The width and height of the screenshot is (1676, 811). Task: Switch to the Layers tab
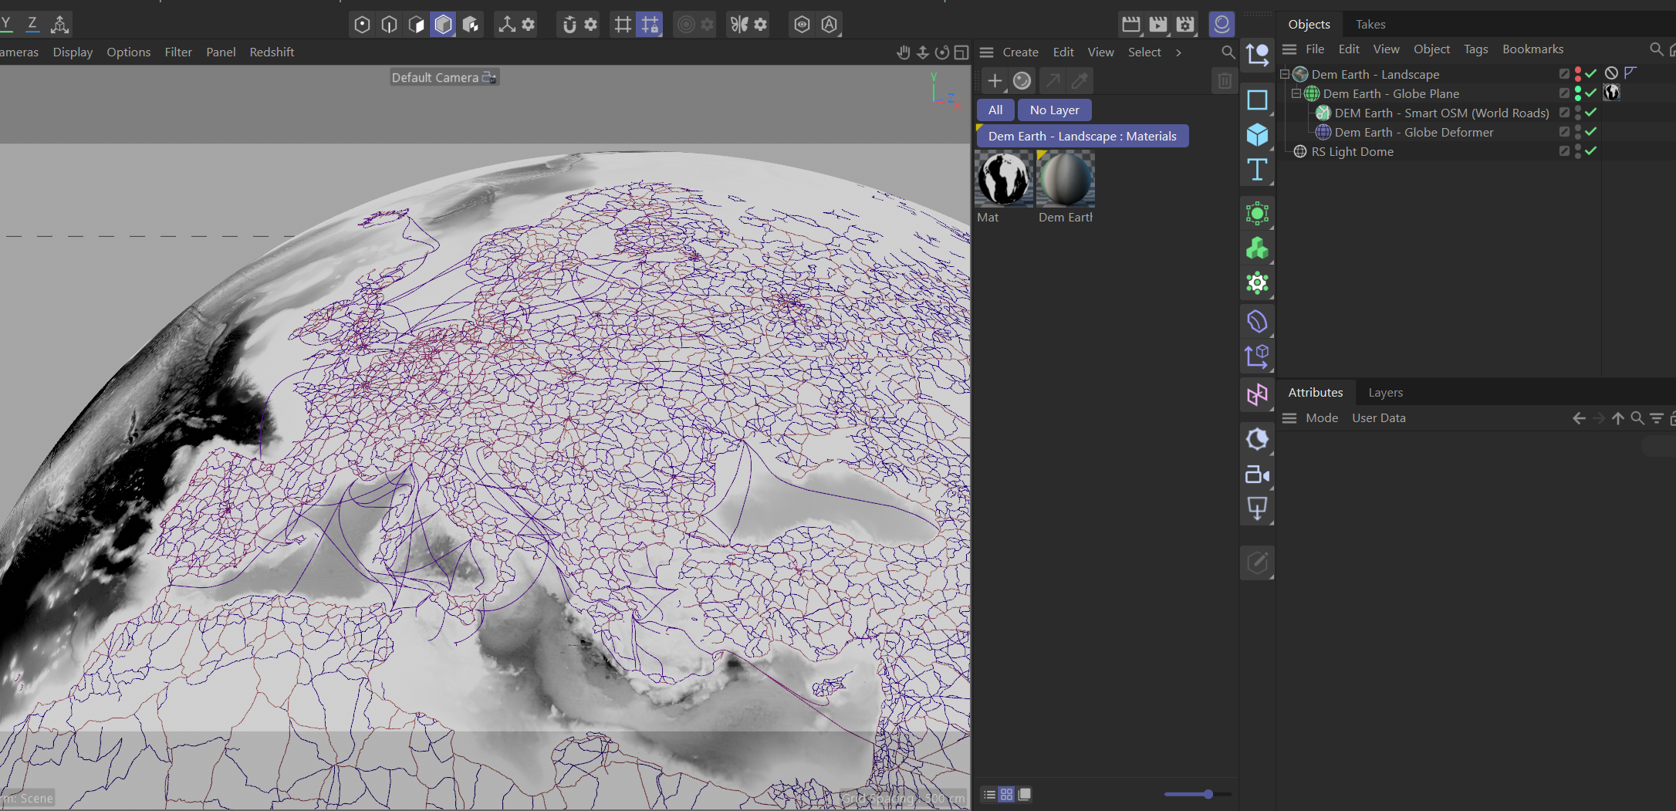coord(1386,393)
